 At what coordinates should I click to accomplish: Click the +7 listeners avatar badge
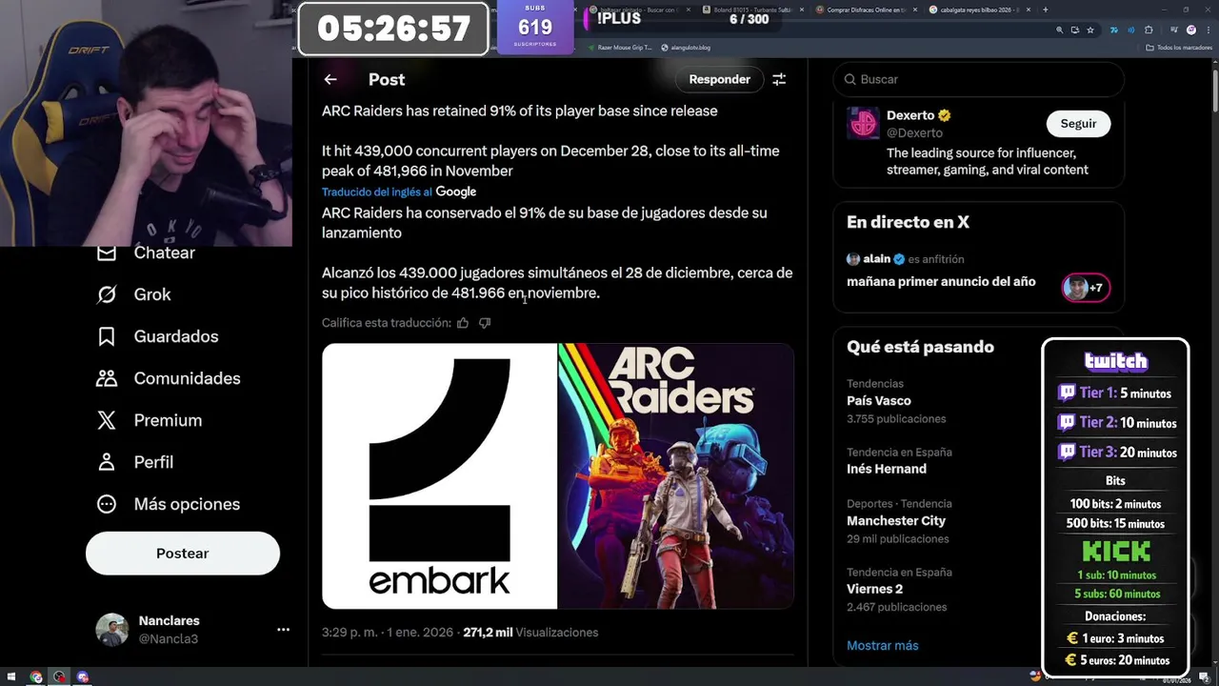click(x=1086, y=288)
